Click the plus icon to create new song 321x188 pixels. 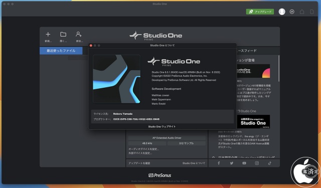pos(48,35)
